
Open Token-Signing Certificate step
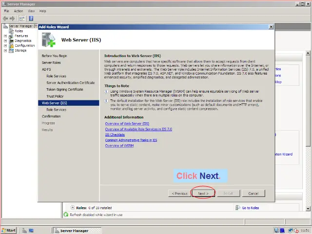pos(65,90)
